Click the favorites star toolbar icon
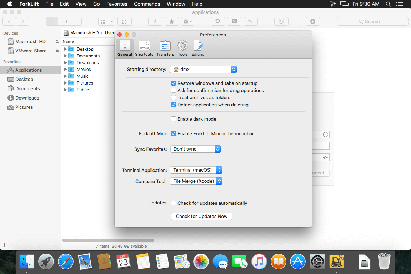411x274 pixels. point(171,21)
